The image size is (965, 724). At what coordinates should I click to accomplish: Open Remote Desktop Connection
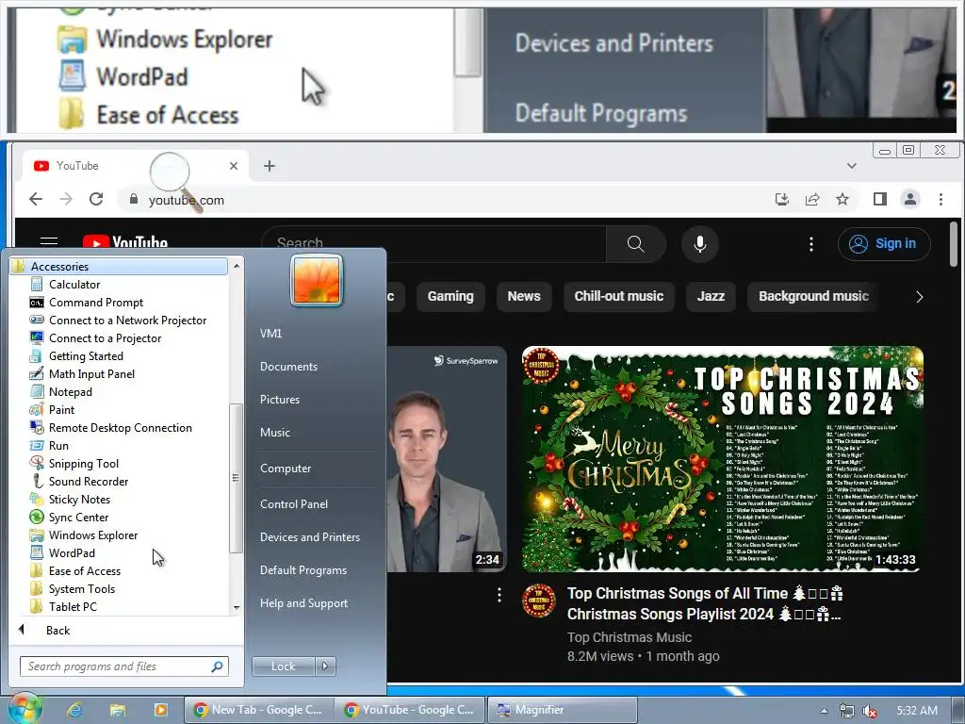coord(120,427)
